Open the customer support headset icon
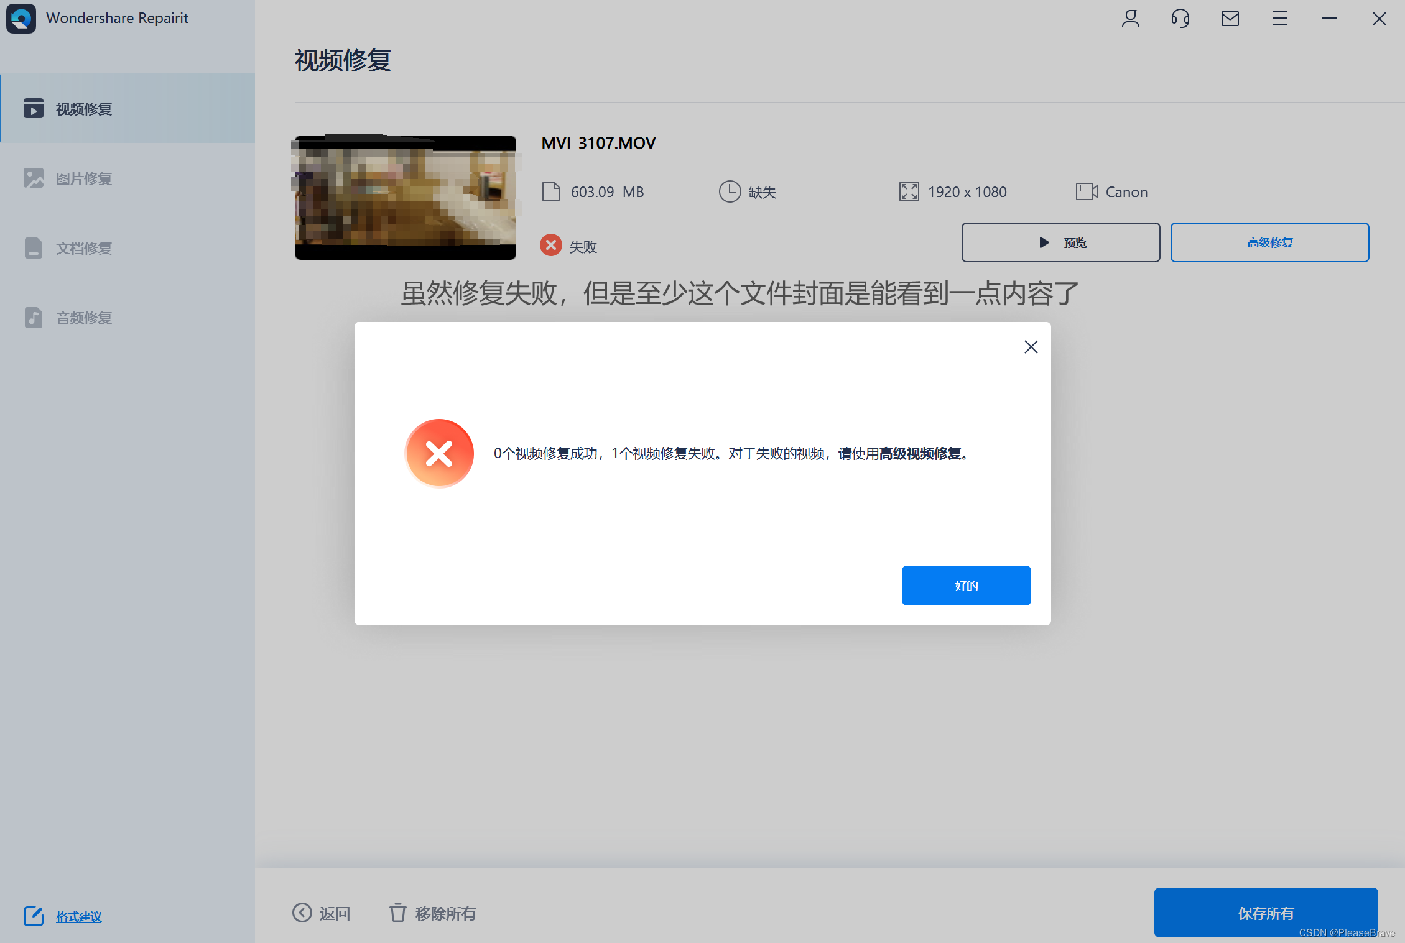 tap(1180, 19)
